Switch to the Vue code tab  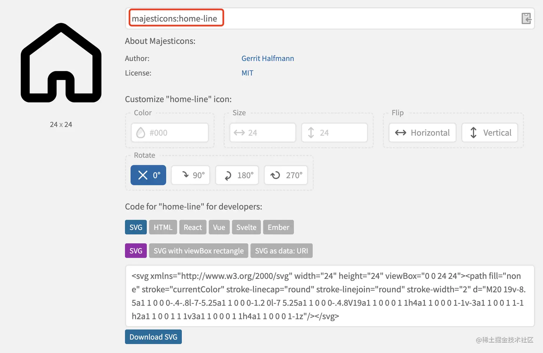pyautogui.click(x=219, y=227)
